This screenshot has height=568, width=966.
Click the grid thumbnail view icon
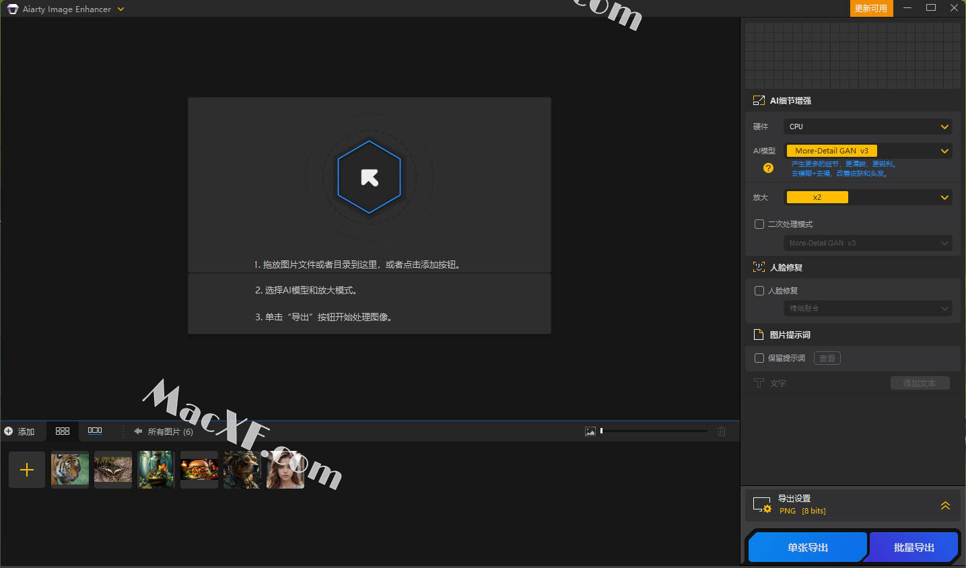pyautogui.click(x=63, y=431)
